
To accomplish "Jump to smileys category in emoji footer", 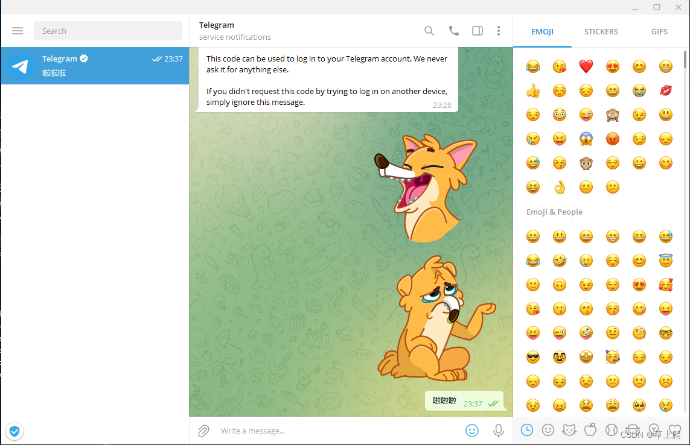I will click(548, 430).
